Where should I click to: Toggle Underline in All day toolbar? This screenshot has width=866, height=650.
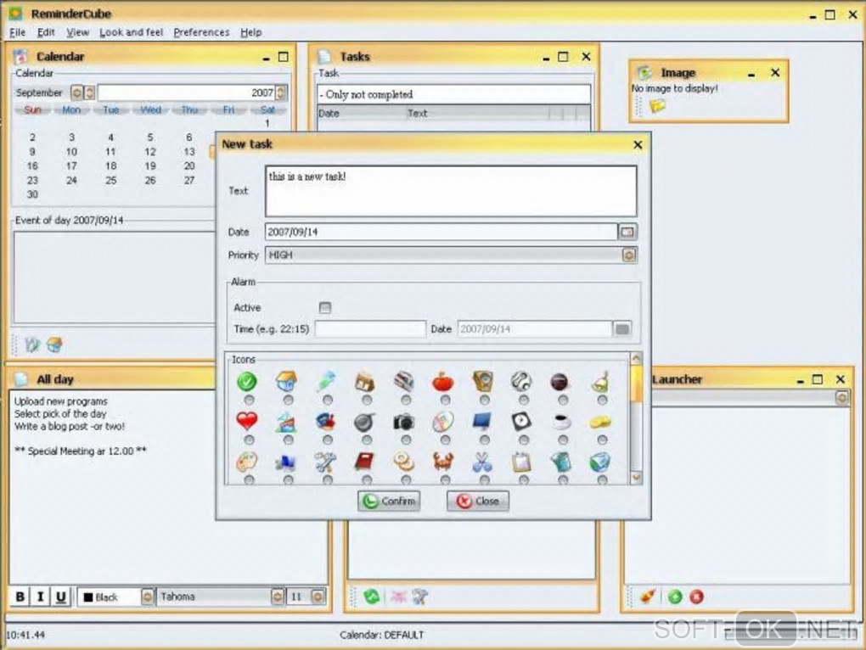pyautogui.click(x=61, y=597)
